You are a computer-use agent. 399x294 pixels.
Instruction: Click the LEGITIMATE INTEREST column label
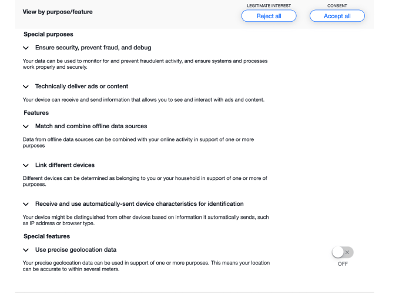pyautogui.click(x=269, y=5)
